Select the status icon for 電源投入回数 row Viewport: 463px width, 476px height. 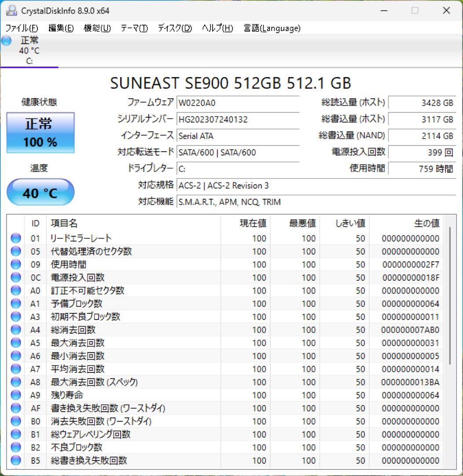(x=15, y=277)
